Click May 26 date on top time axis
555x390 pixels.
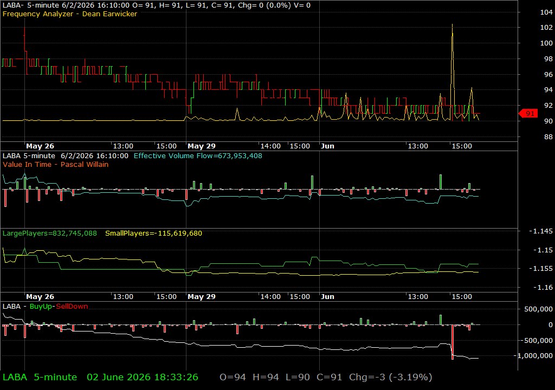coord(40,146)
